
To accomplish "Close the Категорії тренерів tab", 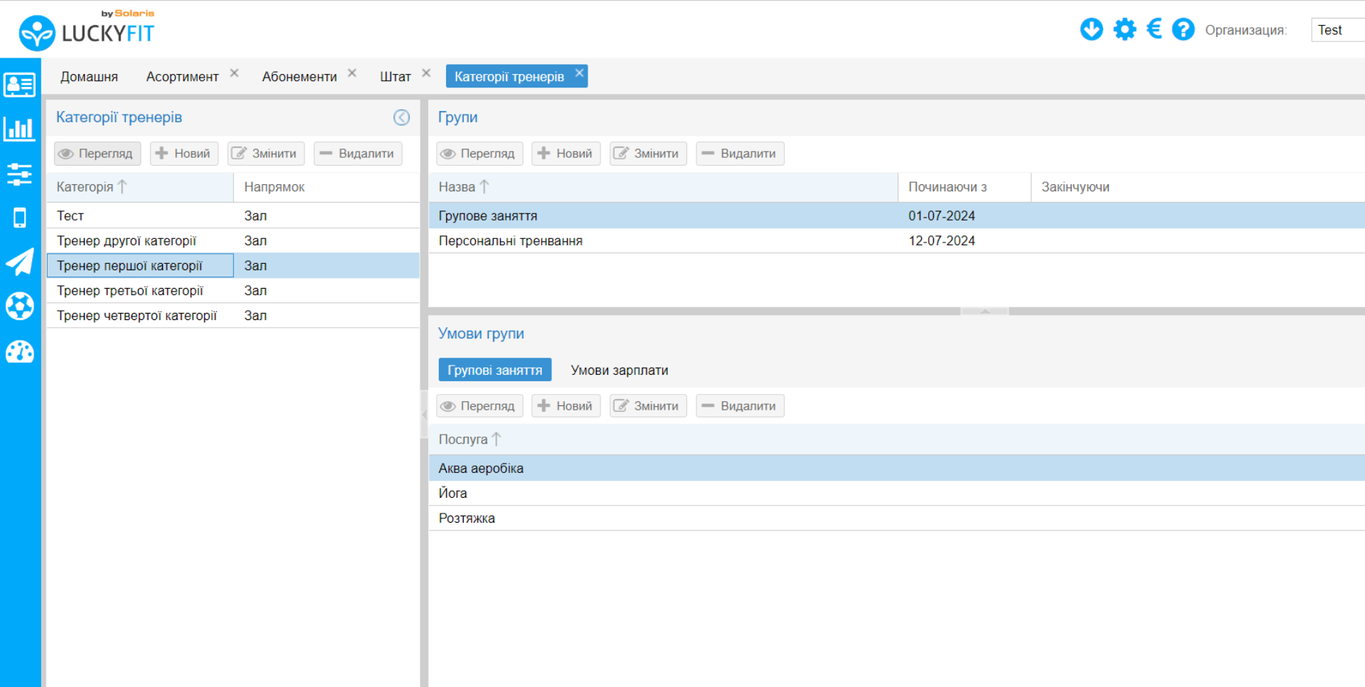I will (x=580, y=73).
